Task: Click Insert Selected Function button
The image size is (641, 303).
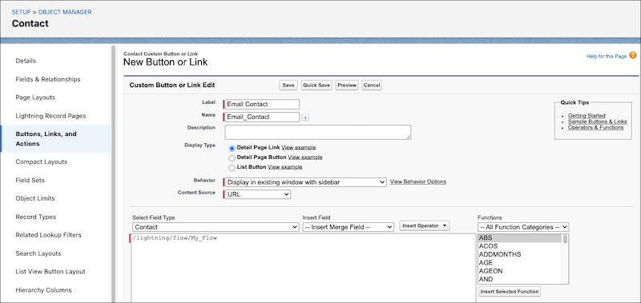Action: pyautogui.click(x=510, y=292)
